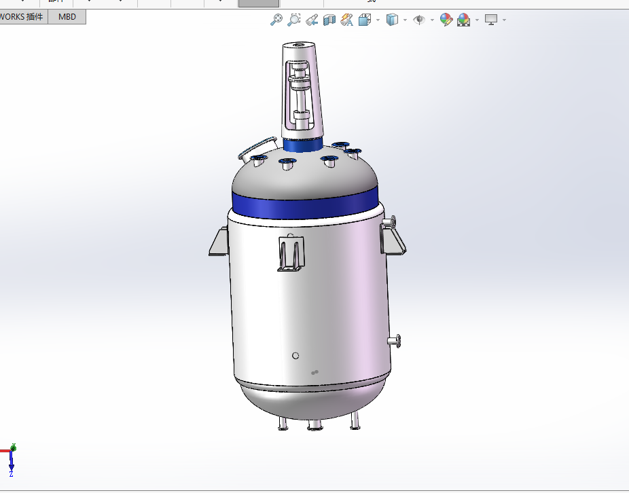Click the Display Style cube icon
Viewport: 629px width, 493px height.
(392, 19)
